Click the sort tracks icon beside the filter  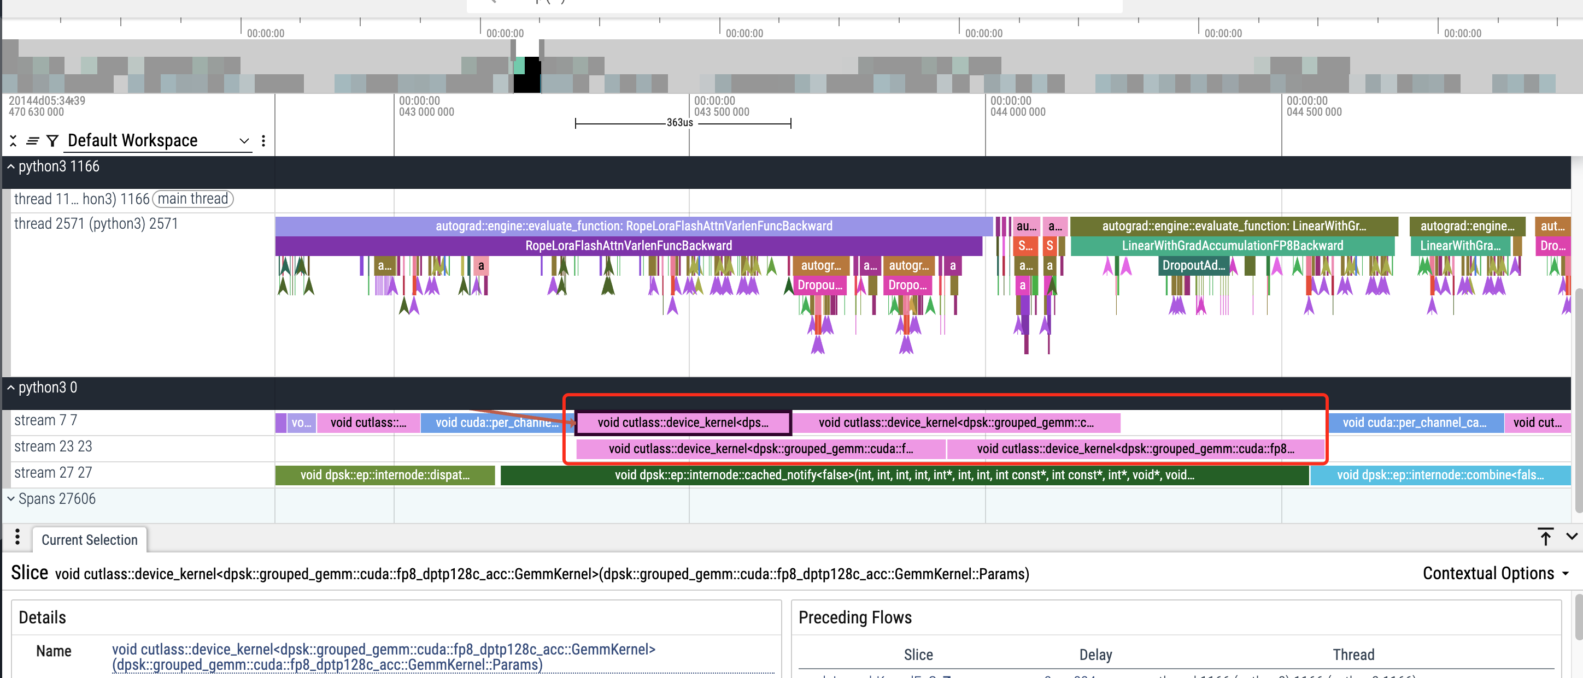point(33,141)
